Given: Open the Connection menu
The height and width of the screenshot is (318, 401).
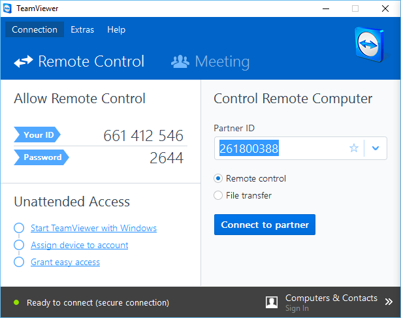Looking at the screenshot, I should point(35,29).
